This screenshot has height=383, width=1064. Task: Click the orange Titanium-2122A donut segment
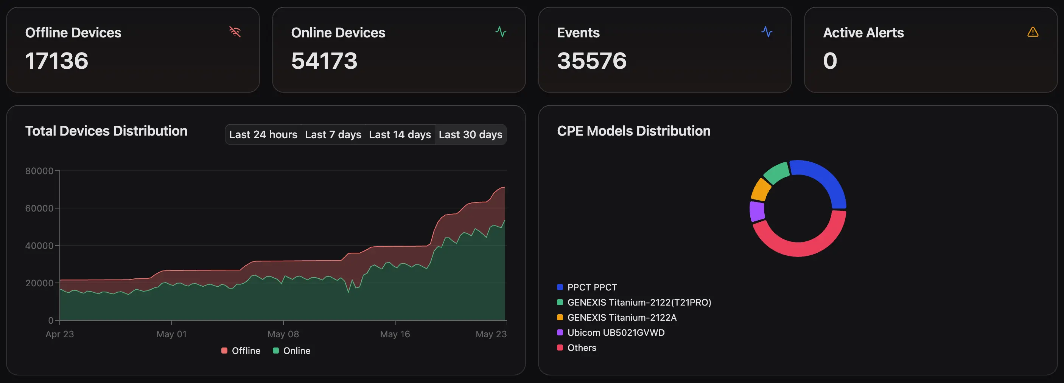coord(761,190)
